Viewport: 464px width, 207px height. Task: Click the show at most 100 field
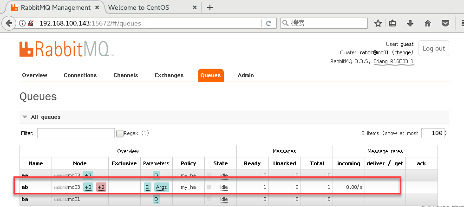tap(432, 133)
